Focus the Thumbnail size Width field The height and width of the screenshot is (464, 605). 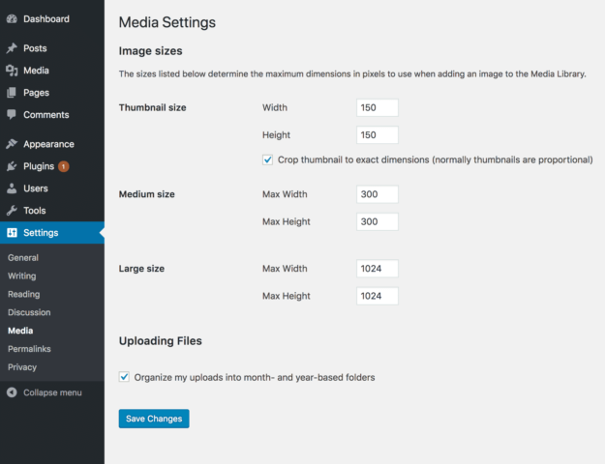point(378,107)
